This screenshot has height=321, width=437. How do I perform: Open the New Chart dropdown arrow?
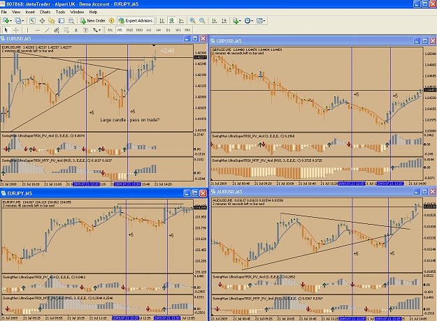(11, 20)
